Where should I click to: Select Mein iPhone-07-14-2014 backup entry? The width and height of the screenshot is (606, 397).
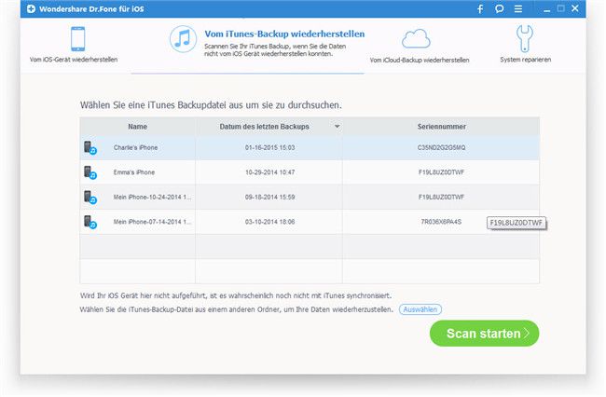(x=310, y=222)
